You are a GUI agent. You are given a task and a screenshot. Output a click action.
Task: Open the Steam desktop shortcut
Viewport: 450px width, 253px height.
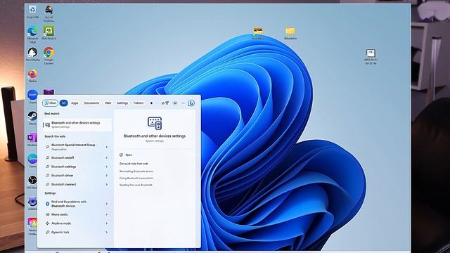[x=32, y=118]
